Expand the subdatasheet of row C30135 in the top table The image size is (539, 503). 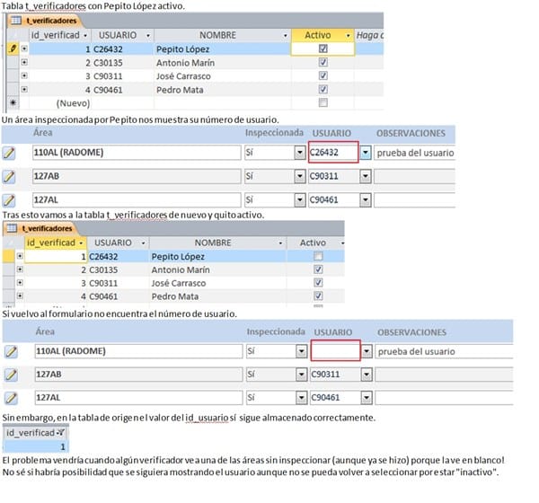(x=24, y=62)
